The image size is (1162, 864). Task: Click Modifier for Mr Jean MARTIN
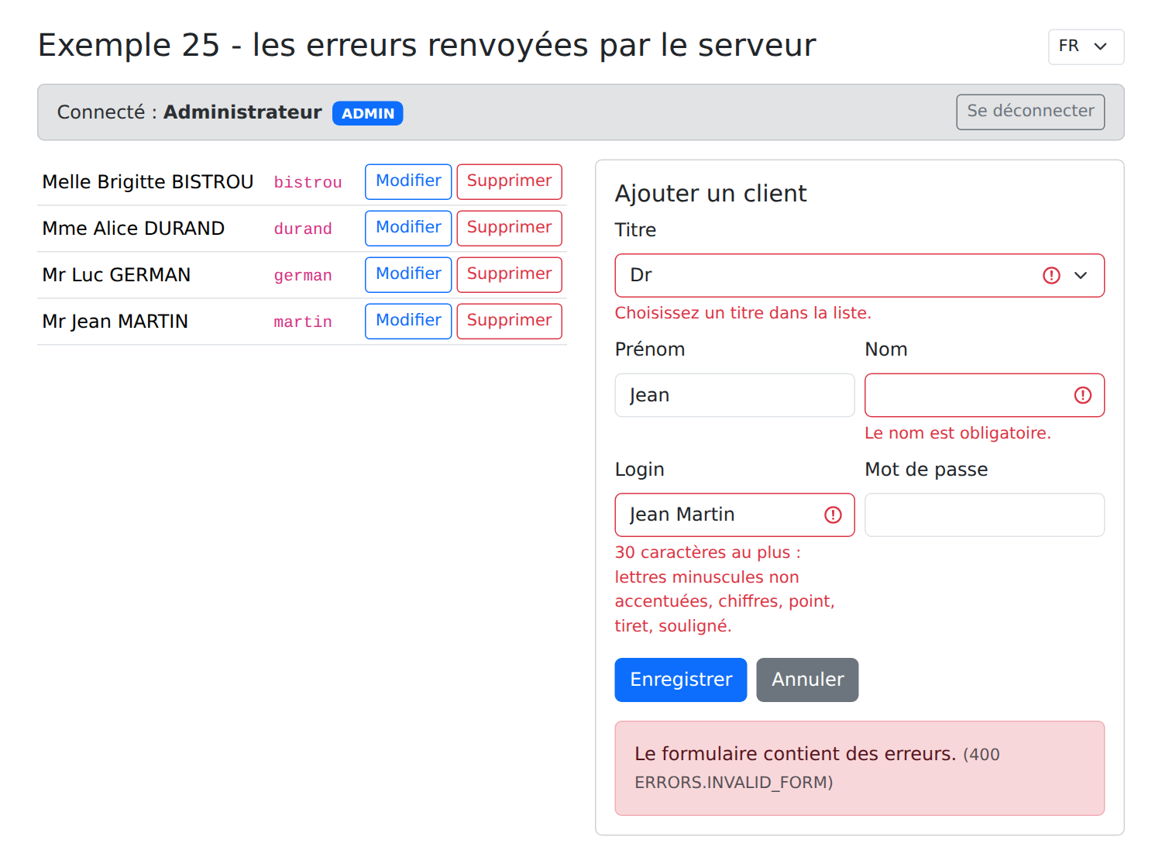408,321
